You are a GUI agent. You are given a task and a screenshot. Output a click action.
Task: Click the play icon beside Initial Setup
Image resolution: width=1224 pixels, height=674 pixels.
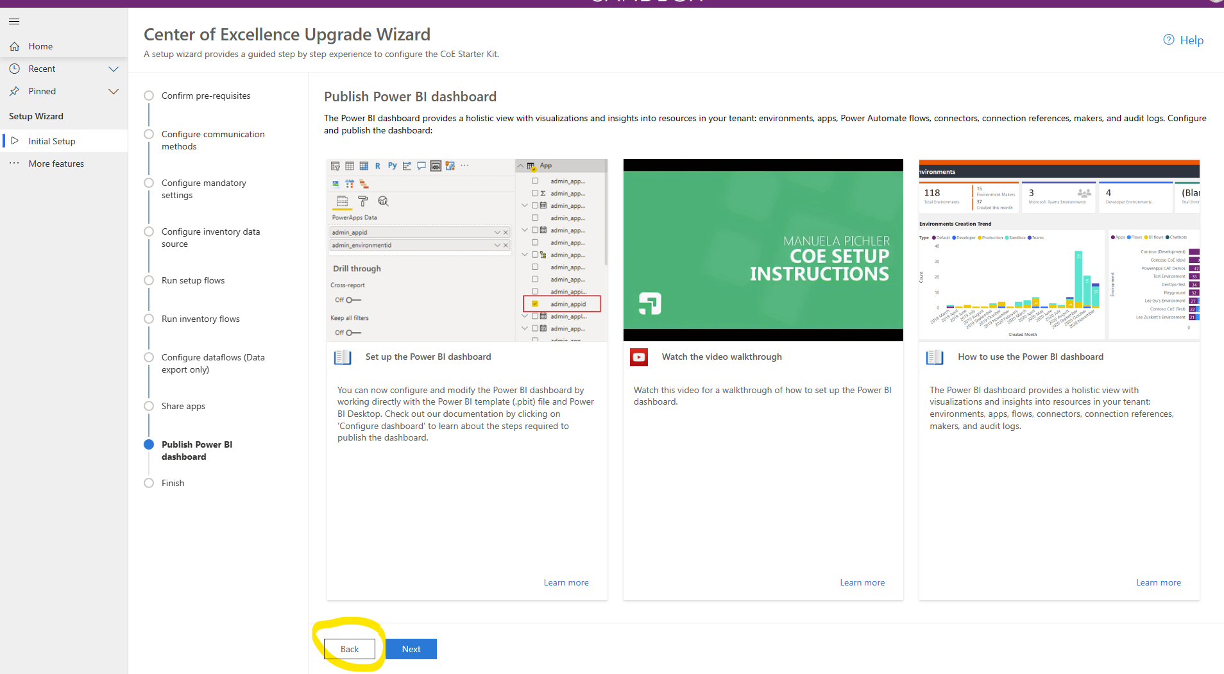[x=15, y=140]
